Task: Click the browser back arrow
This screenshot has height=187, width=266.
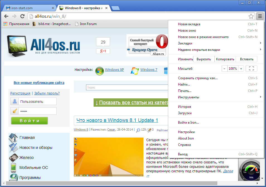Action: 6,16
